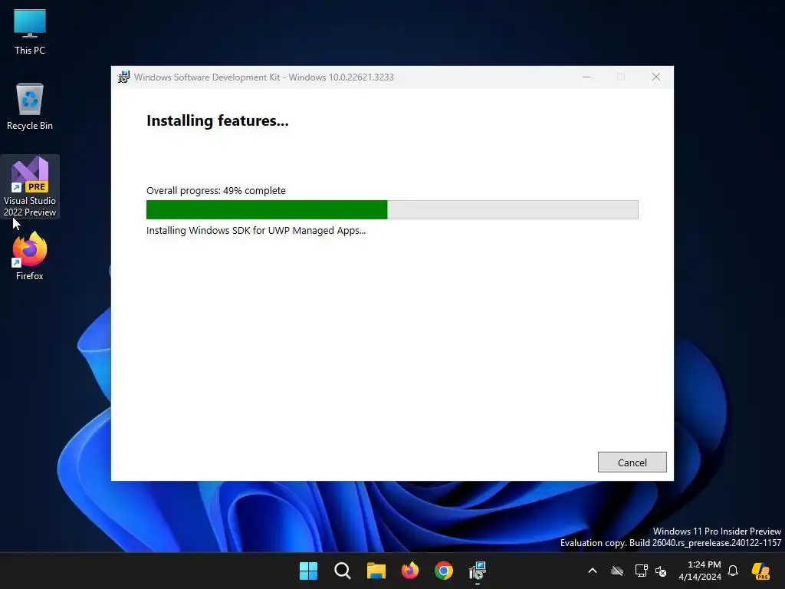Viewport: 785px width, 589px height.
Task: Select the Recycle Bin desktop icon
Action: click(x=30, y=107)
